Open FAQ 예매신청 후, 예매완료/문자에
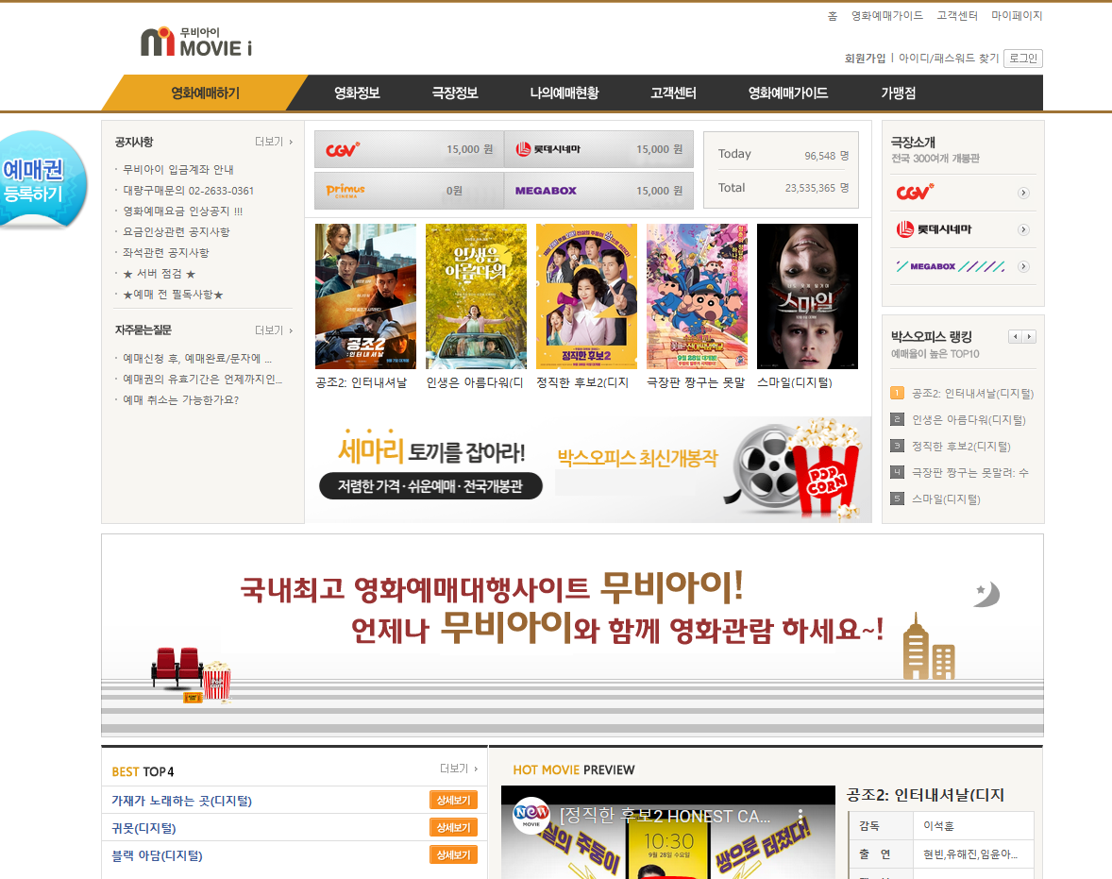The image size is (1112, 879). (197, 358)
